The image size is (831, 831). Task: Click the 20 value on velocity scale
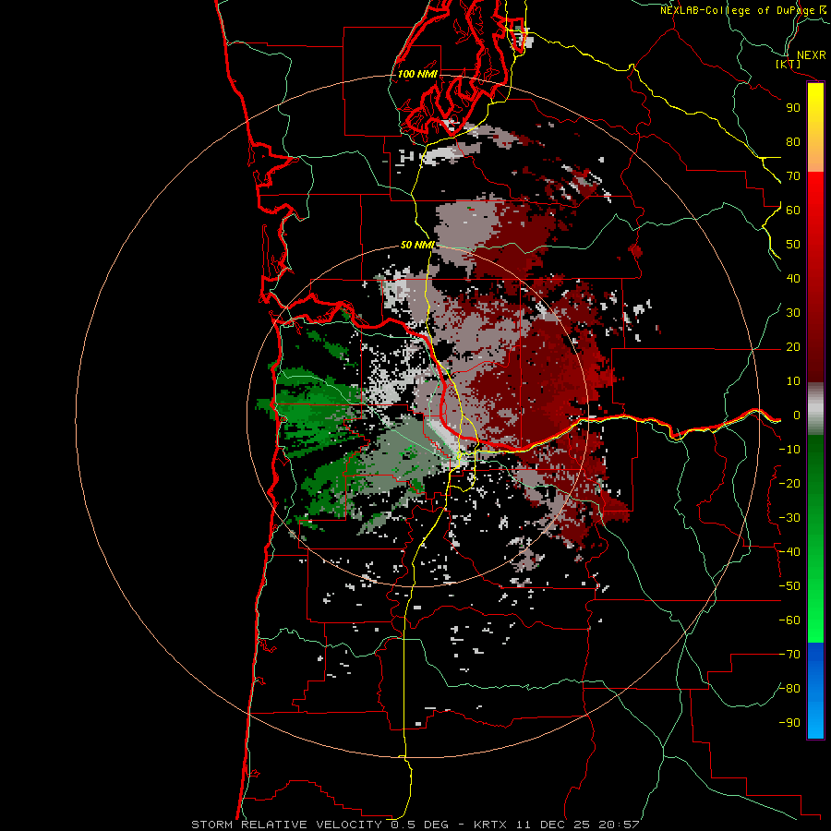point(793,347)
